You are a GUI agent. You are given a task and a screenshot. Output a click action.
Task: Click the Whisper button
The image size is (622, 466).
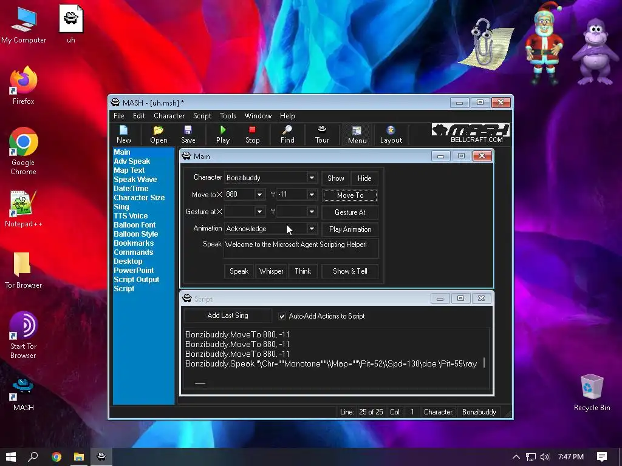click(271, 271)
